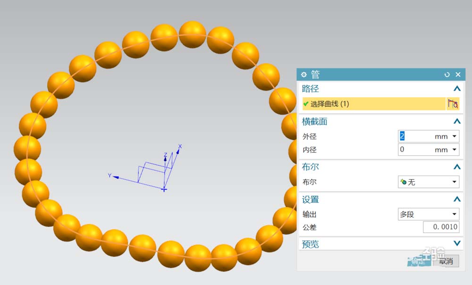Open the 外径 unit dropdown arrow

point(454,136)
